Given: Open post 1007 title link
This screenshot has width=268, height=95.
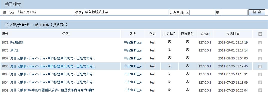Looking at the screenshot, I should click(x=53, y=58).
